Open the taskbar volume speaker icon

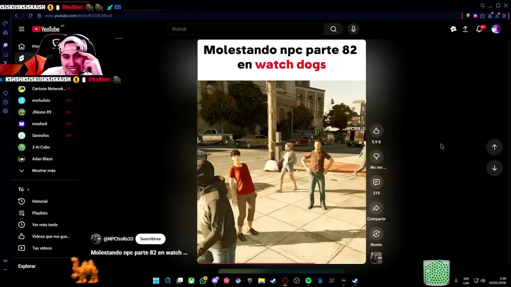coord(483,281)
